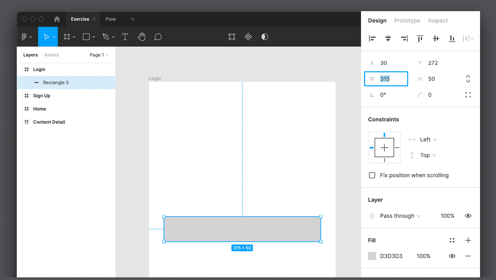This screenshot has width=496, height=280.
Task: Click the Align left icon
Action: click(372, 38)
